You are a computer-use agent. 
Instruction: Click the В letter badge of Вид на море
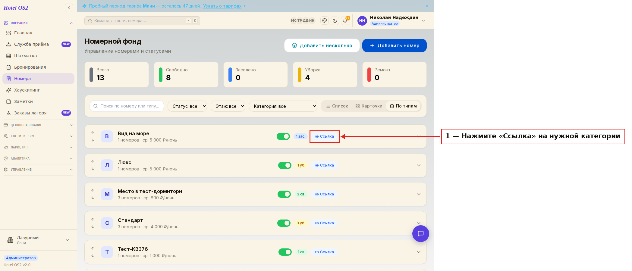coord(107,136)
